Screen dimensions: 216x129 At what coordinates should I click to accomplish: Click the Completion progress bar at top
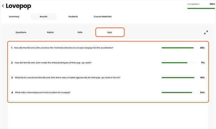(x=201, y=8)
